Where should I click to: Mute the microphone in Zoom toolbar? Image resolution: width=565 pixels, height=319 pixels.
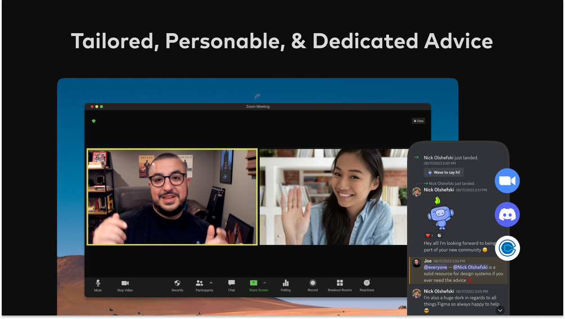click(98, 285)
